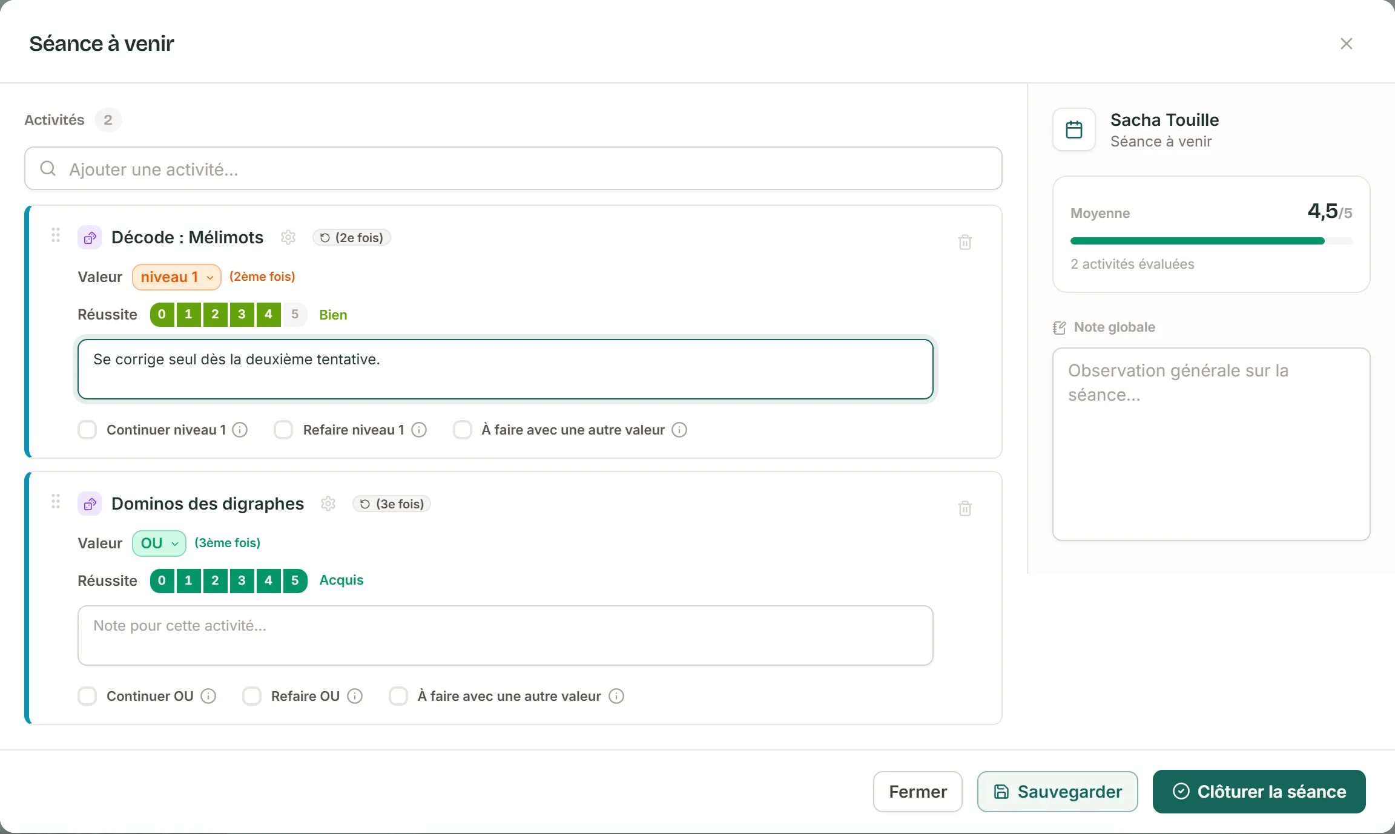Viewport: 1395px width, 834px height.
Task: Set Mélimots réussite score to 5
Action: tap(295, 314)
